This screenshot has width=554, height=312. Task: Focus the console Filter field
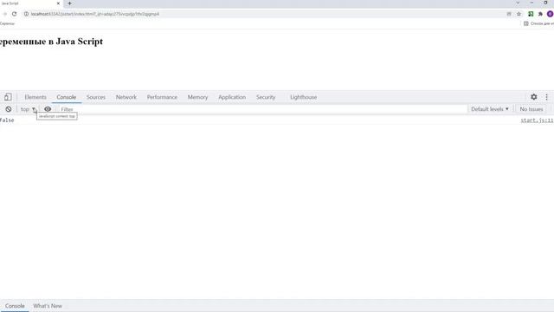pyautogui.click(x=263, y=109)
